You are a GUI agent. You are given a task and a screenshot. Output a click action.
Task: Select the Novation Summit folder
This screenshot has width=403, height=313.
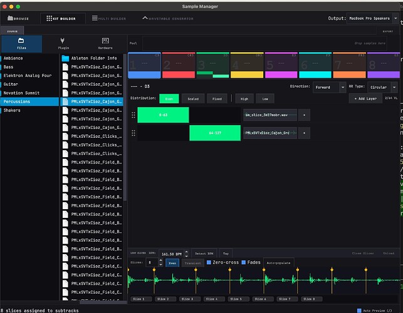[x=29, y=93]
